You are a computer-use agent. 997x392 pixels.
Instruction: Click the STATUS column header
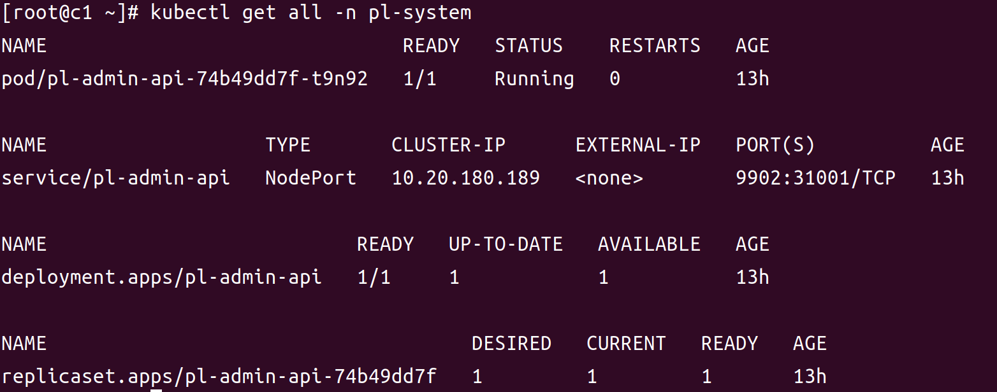point(528,46)
